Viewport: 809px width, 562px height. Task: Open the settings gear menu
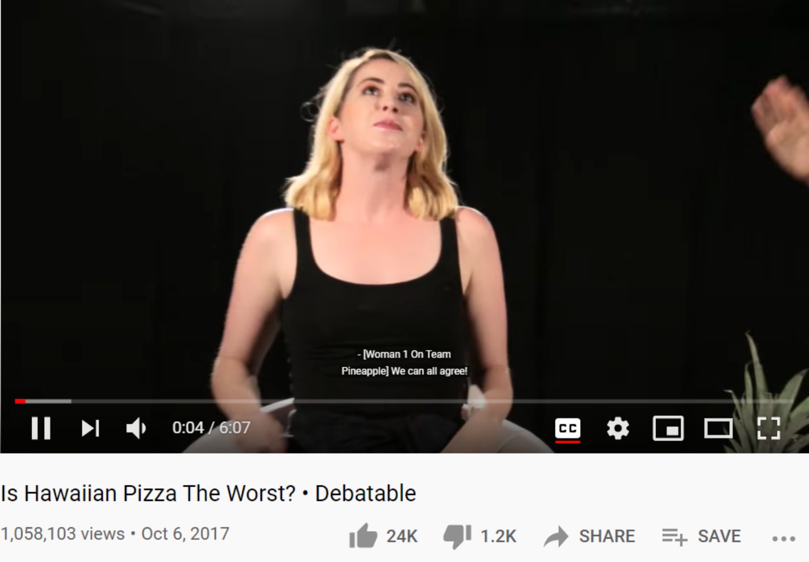coord(617,428)
